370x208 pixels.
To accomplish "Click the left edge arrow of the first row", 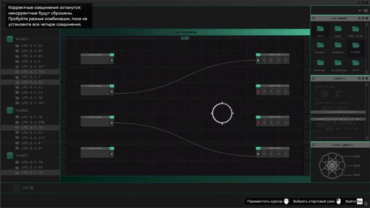I will (x=64, y=59).
